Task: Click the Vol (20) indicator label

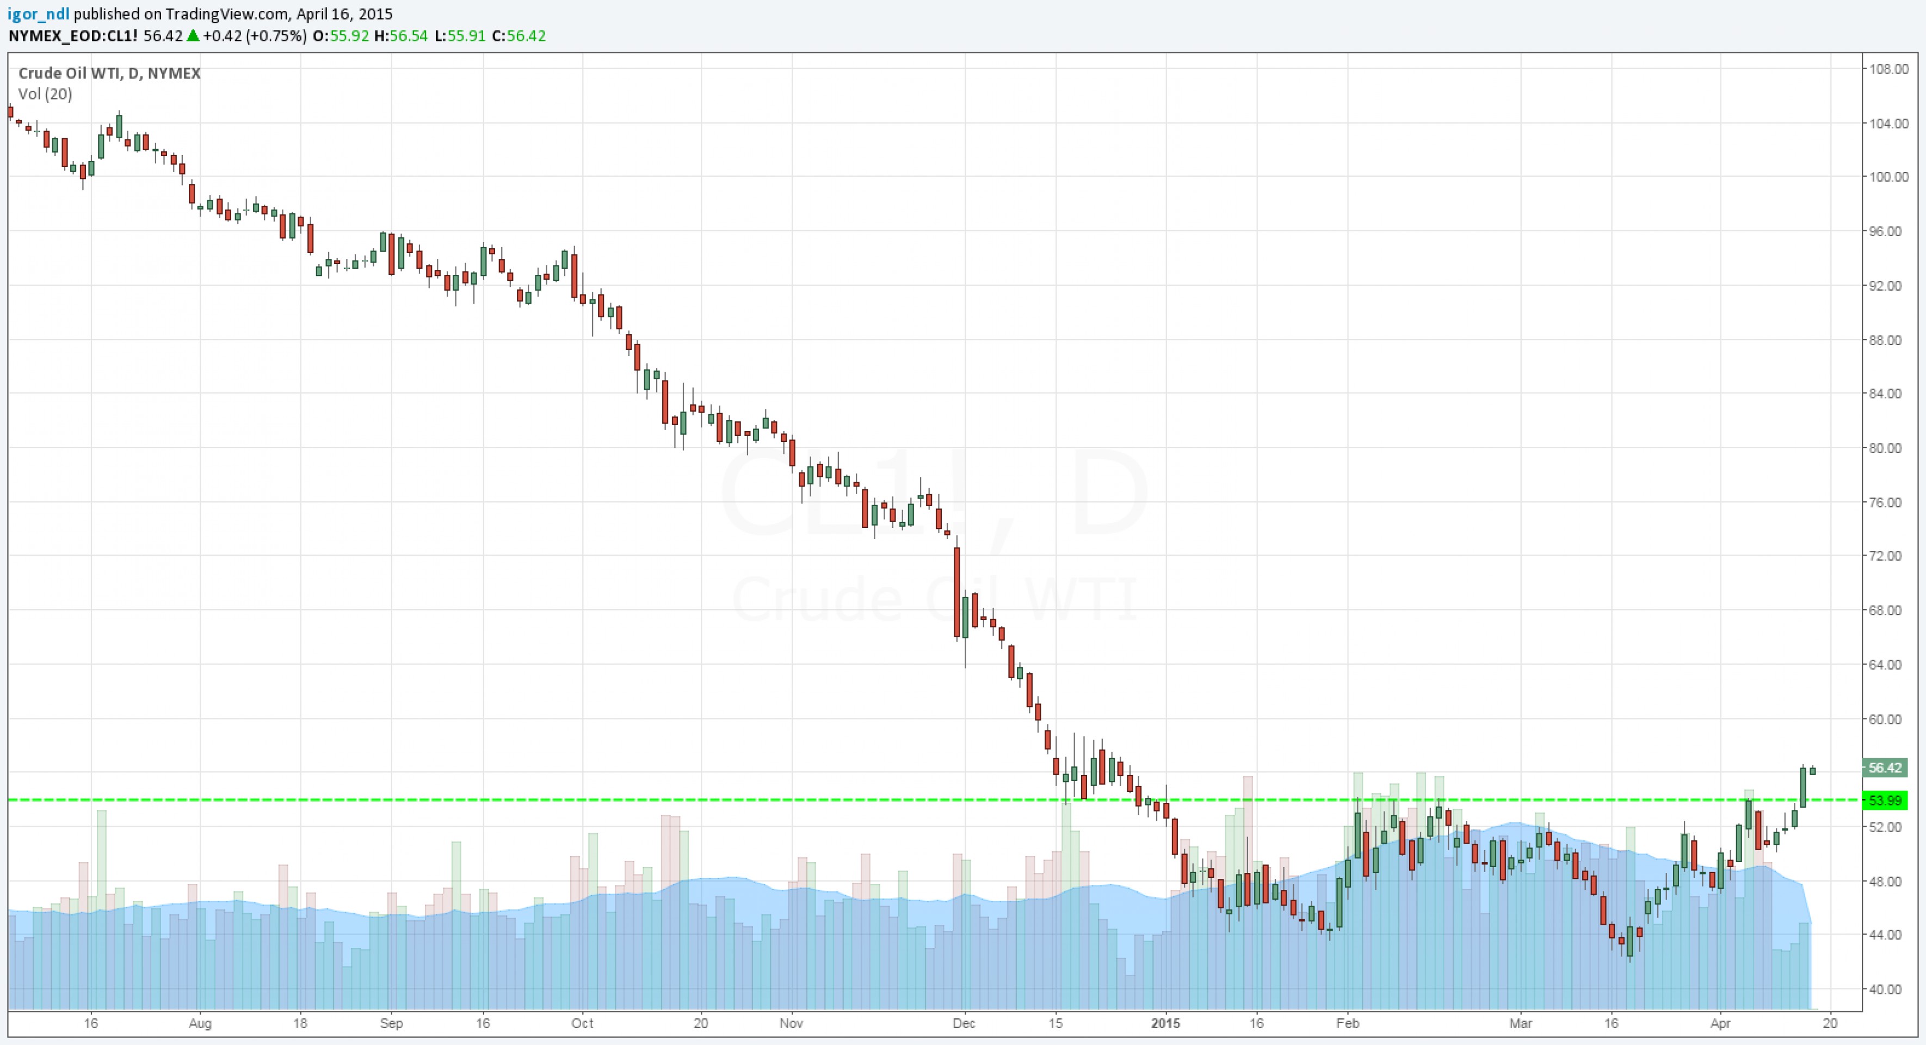Action: click(45, 94)
